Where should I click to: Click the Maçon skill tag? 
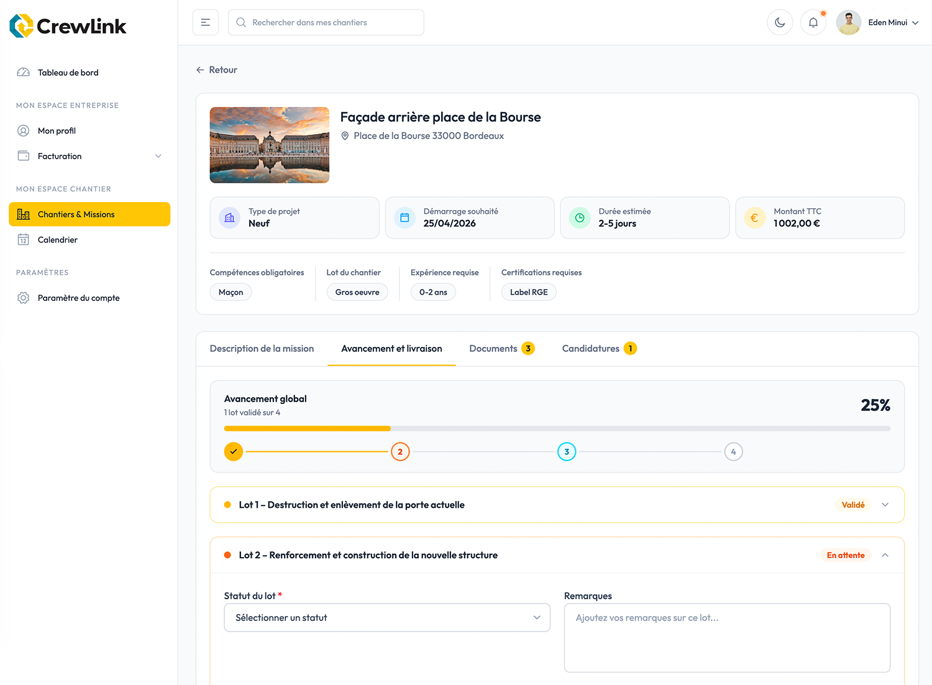[x=231, y=292]
